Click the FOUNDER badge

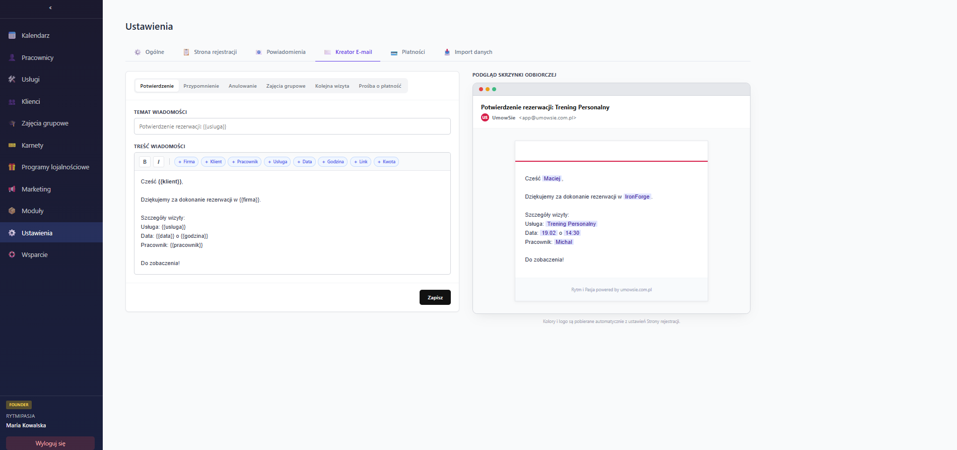[x=19, y=405]
